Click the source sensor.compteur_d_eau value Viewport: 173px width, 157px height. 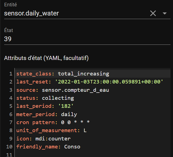(75, 90)
